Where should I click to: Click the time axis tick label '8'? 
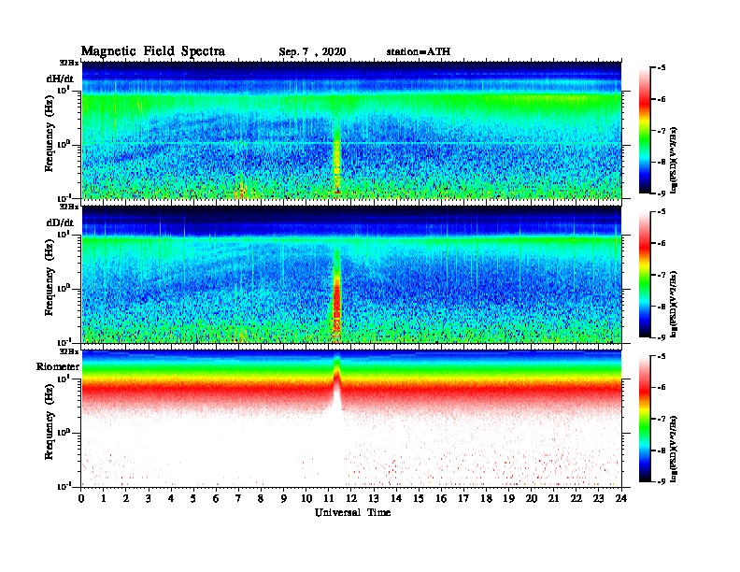click(261, 499)
